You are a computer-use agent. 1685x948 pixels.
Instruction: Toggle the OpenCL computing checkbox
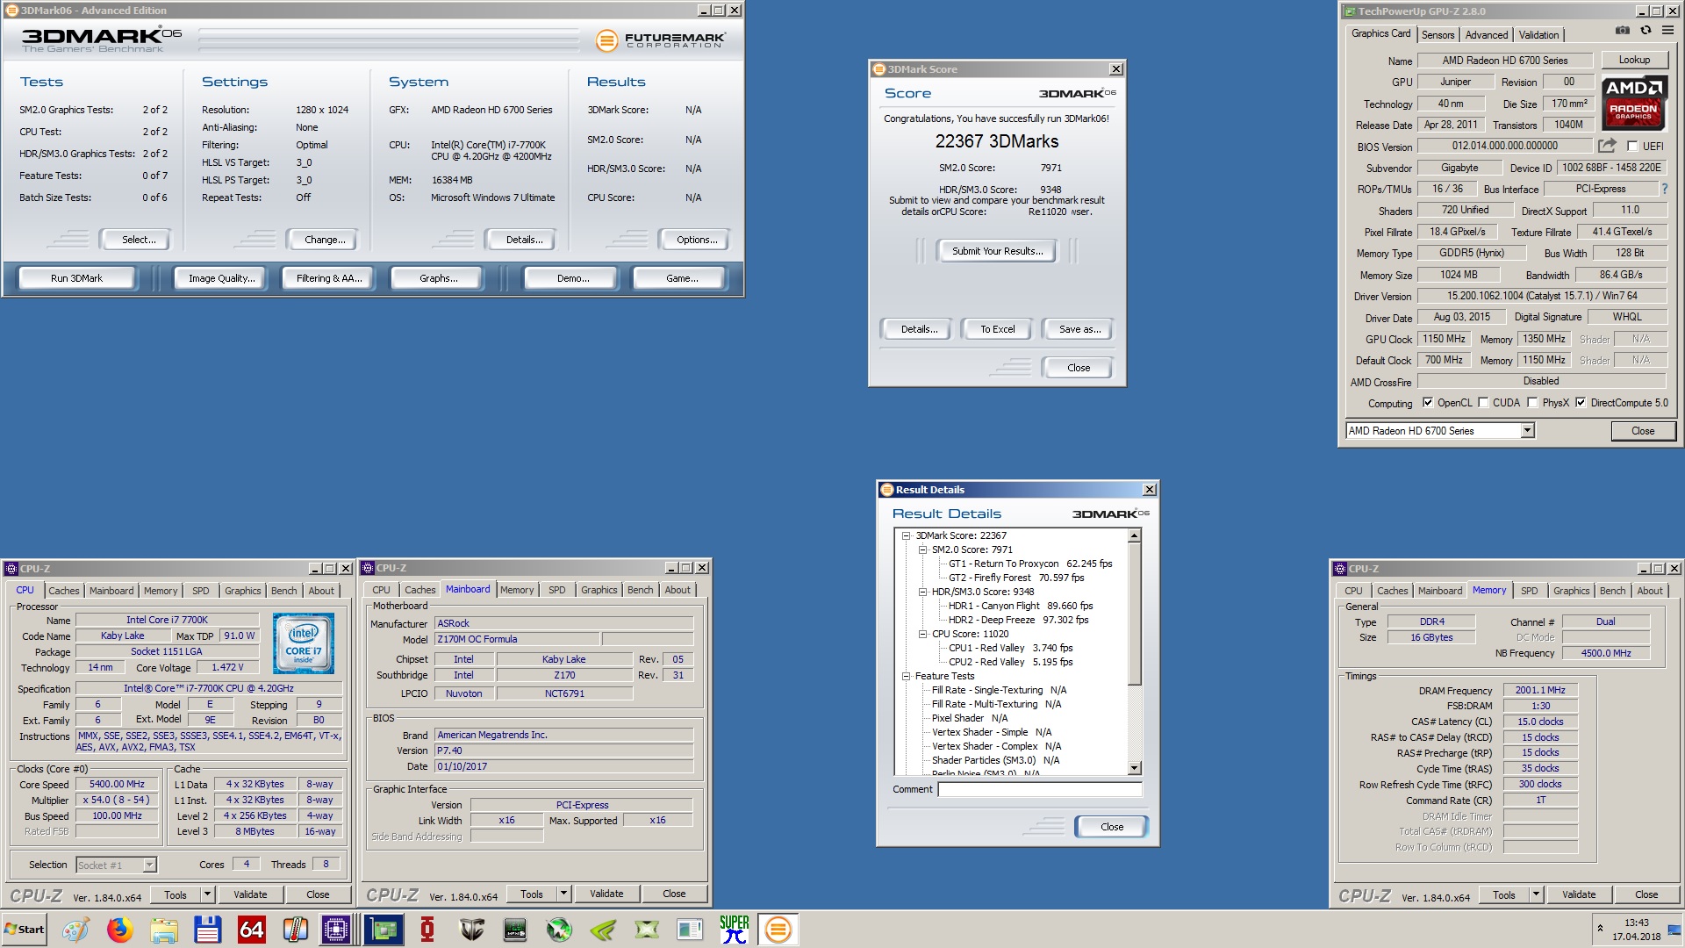(x=1428, y=403)
